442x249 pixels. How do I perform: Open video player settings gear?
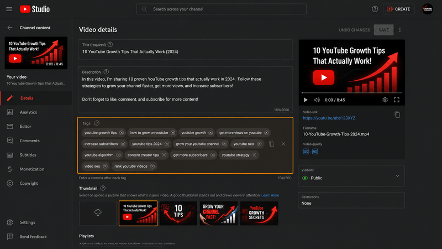[385, 100]
